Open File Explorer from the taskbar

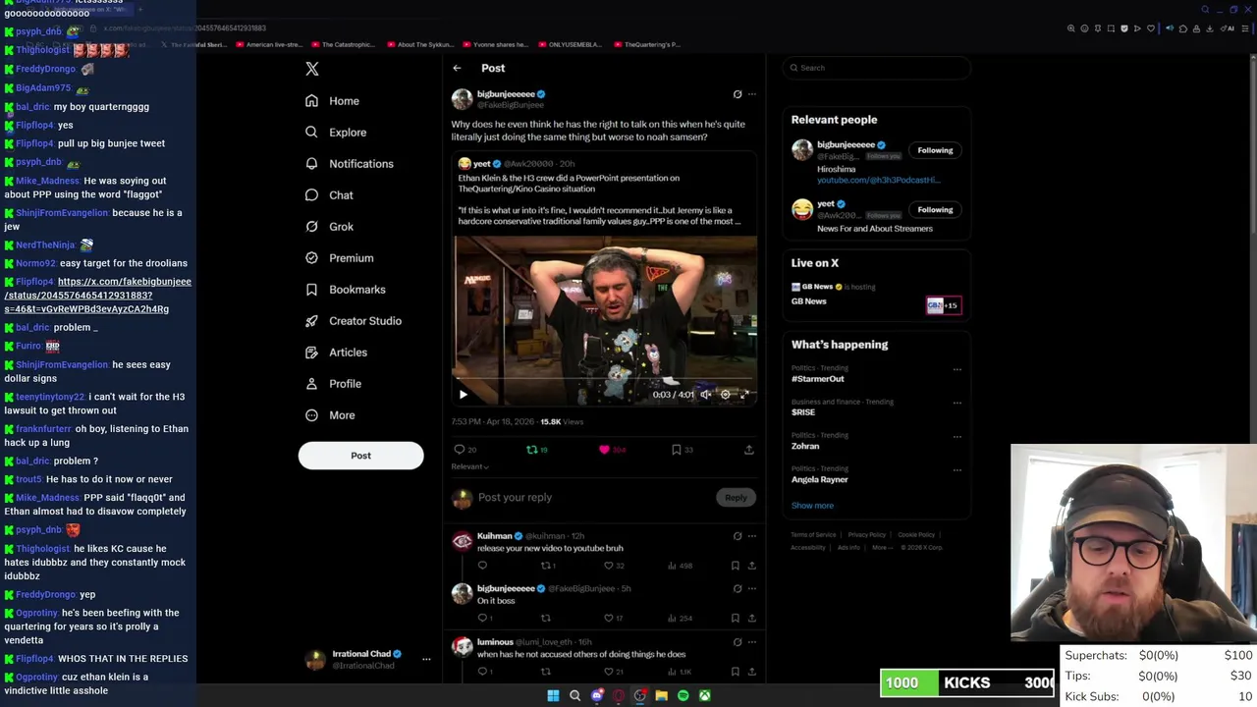[662, 695]
